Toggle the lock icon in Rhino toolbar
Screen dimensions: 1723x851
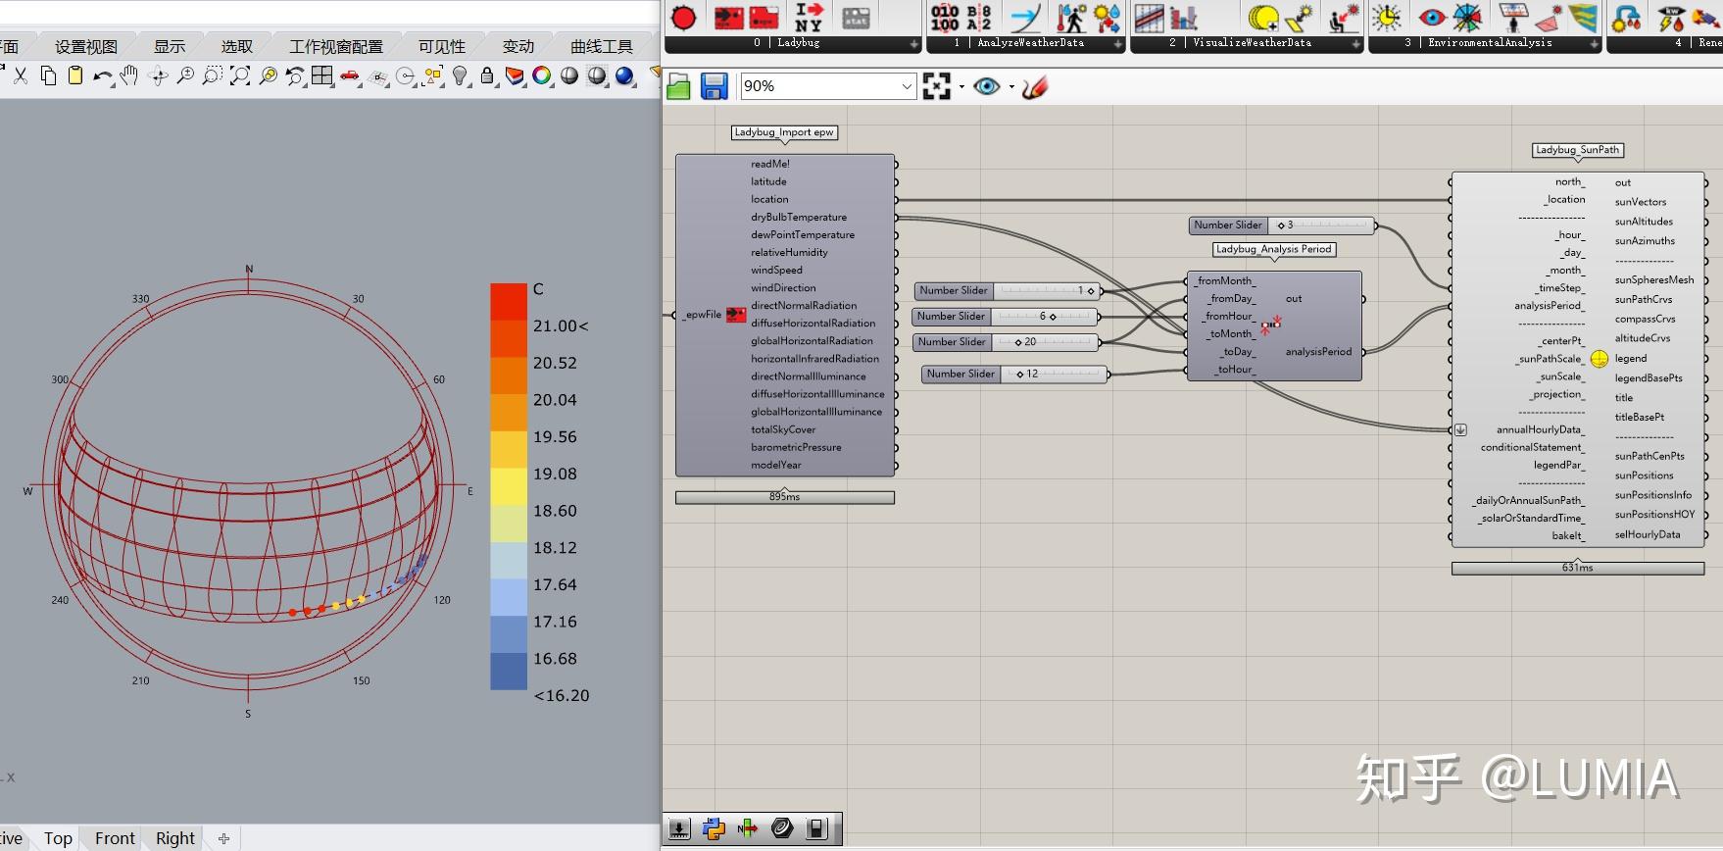[487, 75]
